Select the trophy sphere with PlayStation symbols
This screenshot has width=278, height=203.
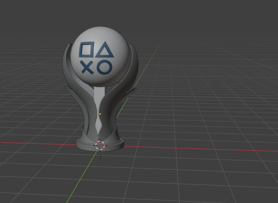pyautogui.click(x=100, y=57)
